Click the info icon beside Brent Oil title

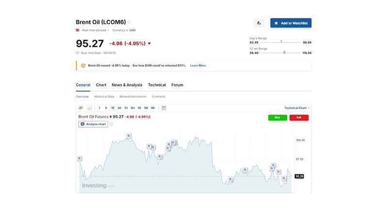point(129,22)
